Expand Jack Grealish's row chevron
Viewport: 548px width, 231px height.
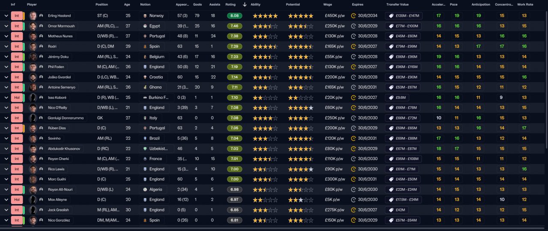(6, 210)
